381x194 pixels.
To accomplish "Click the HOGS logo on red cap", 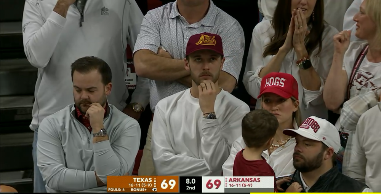I will pyautogui.click(x=275, y=82).
